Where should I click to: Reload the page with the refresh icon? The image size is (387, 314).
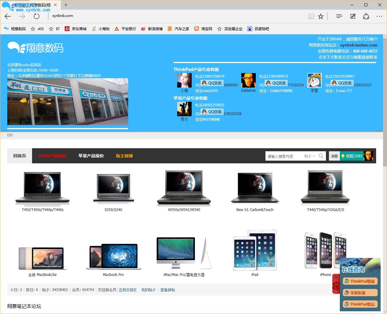[37, 16]
